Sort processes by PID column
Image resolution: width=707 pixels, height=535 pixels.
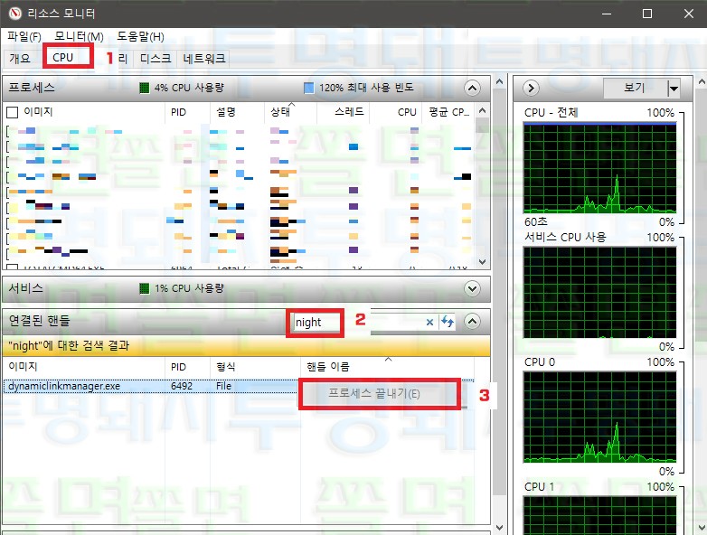pos(187,112)
